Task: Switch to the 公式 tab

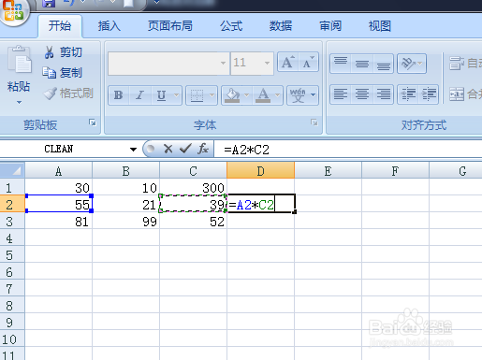Action: (x=231, y=26)
